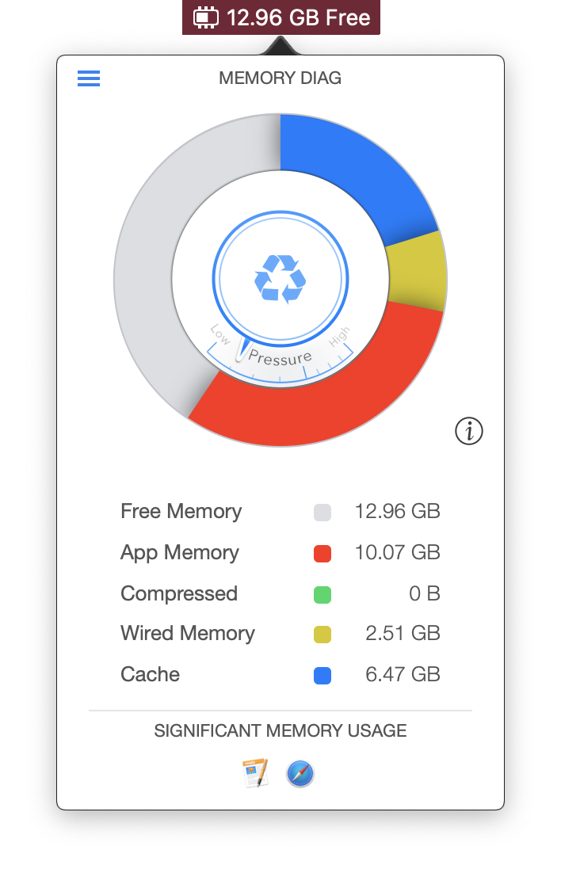This screenshot has width=561, height=873.
Task: Select the gray Free Memory swatch
Action: [x=322, y=513]
